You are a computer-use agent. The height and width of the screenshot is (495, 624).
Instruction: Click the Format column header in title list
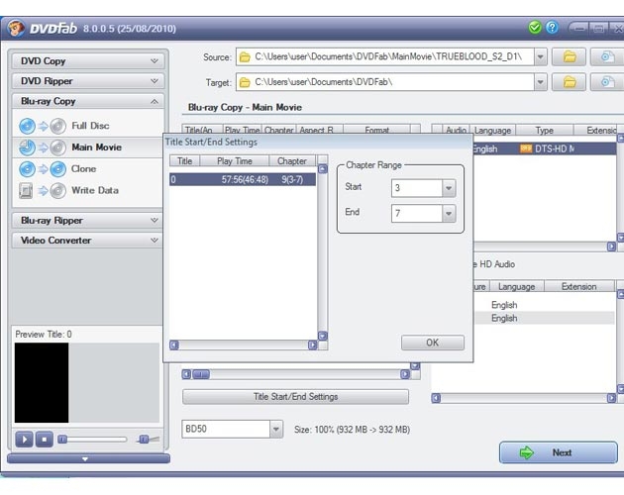click(x=376, y=130)
